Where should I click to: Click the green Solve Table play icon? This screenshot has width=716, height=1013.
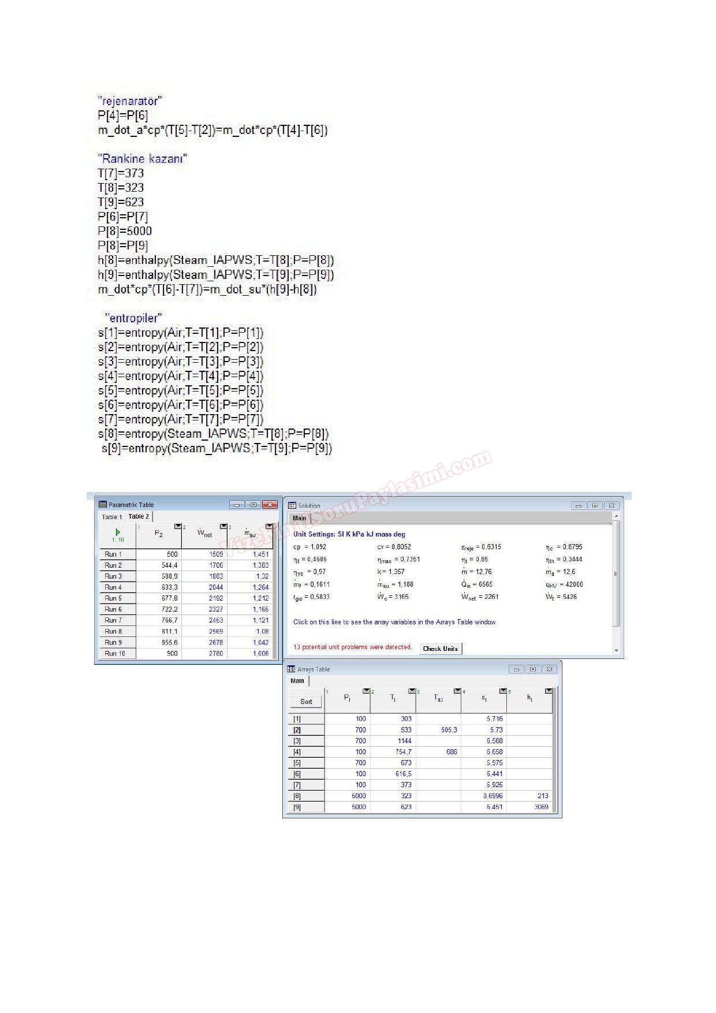tap(118, 532)
